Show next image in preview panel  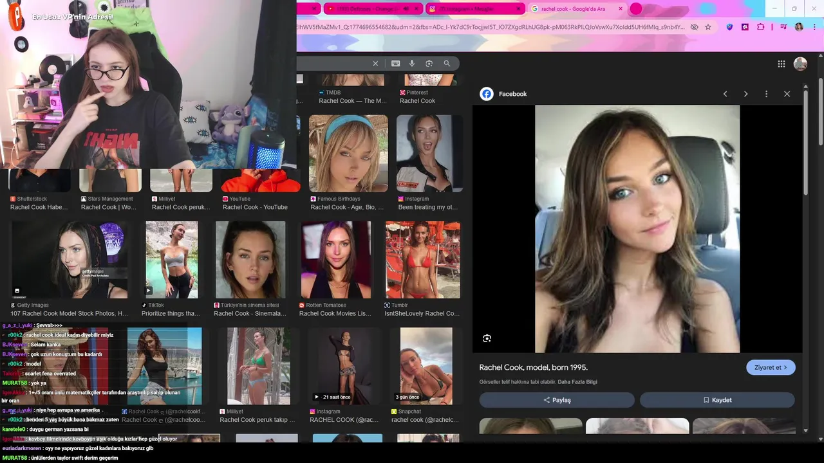click(745, 94)
